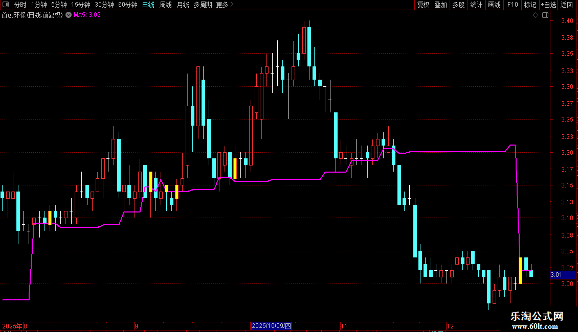Click the 首创环保(日线.前复权) title
Image resolution: width=578 pixels, height=332 pixels.
pos(32,15)
